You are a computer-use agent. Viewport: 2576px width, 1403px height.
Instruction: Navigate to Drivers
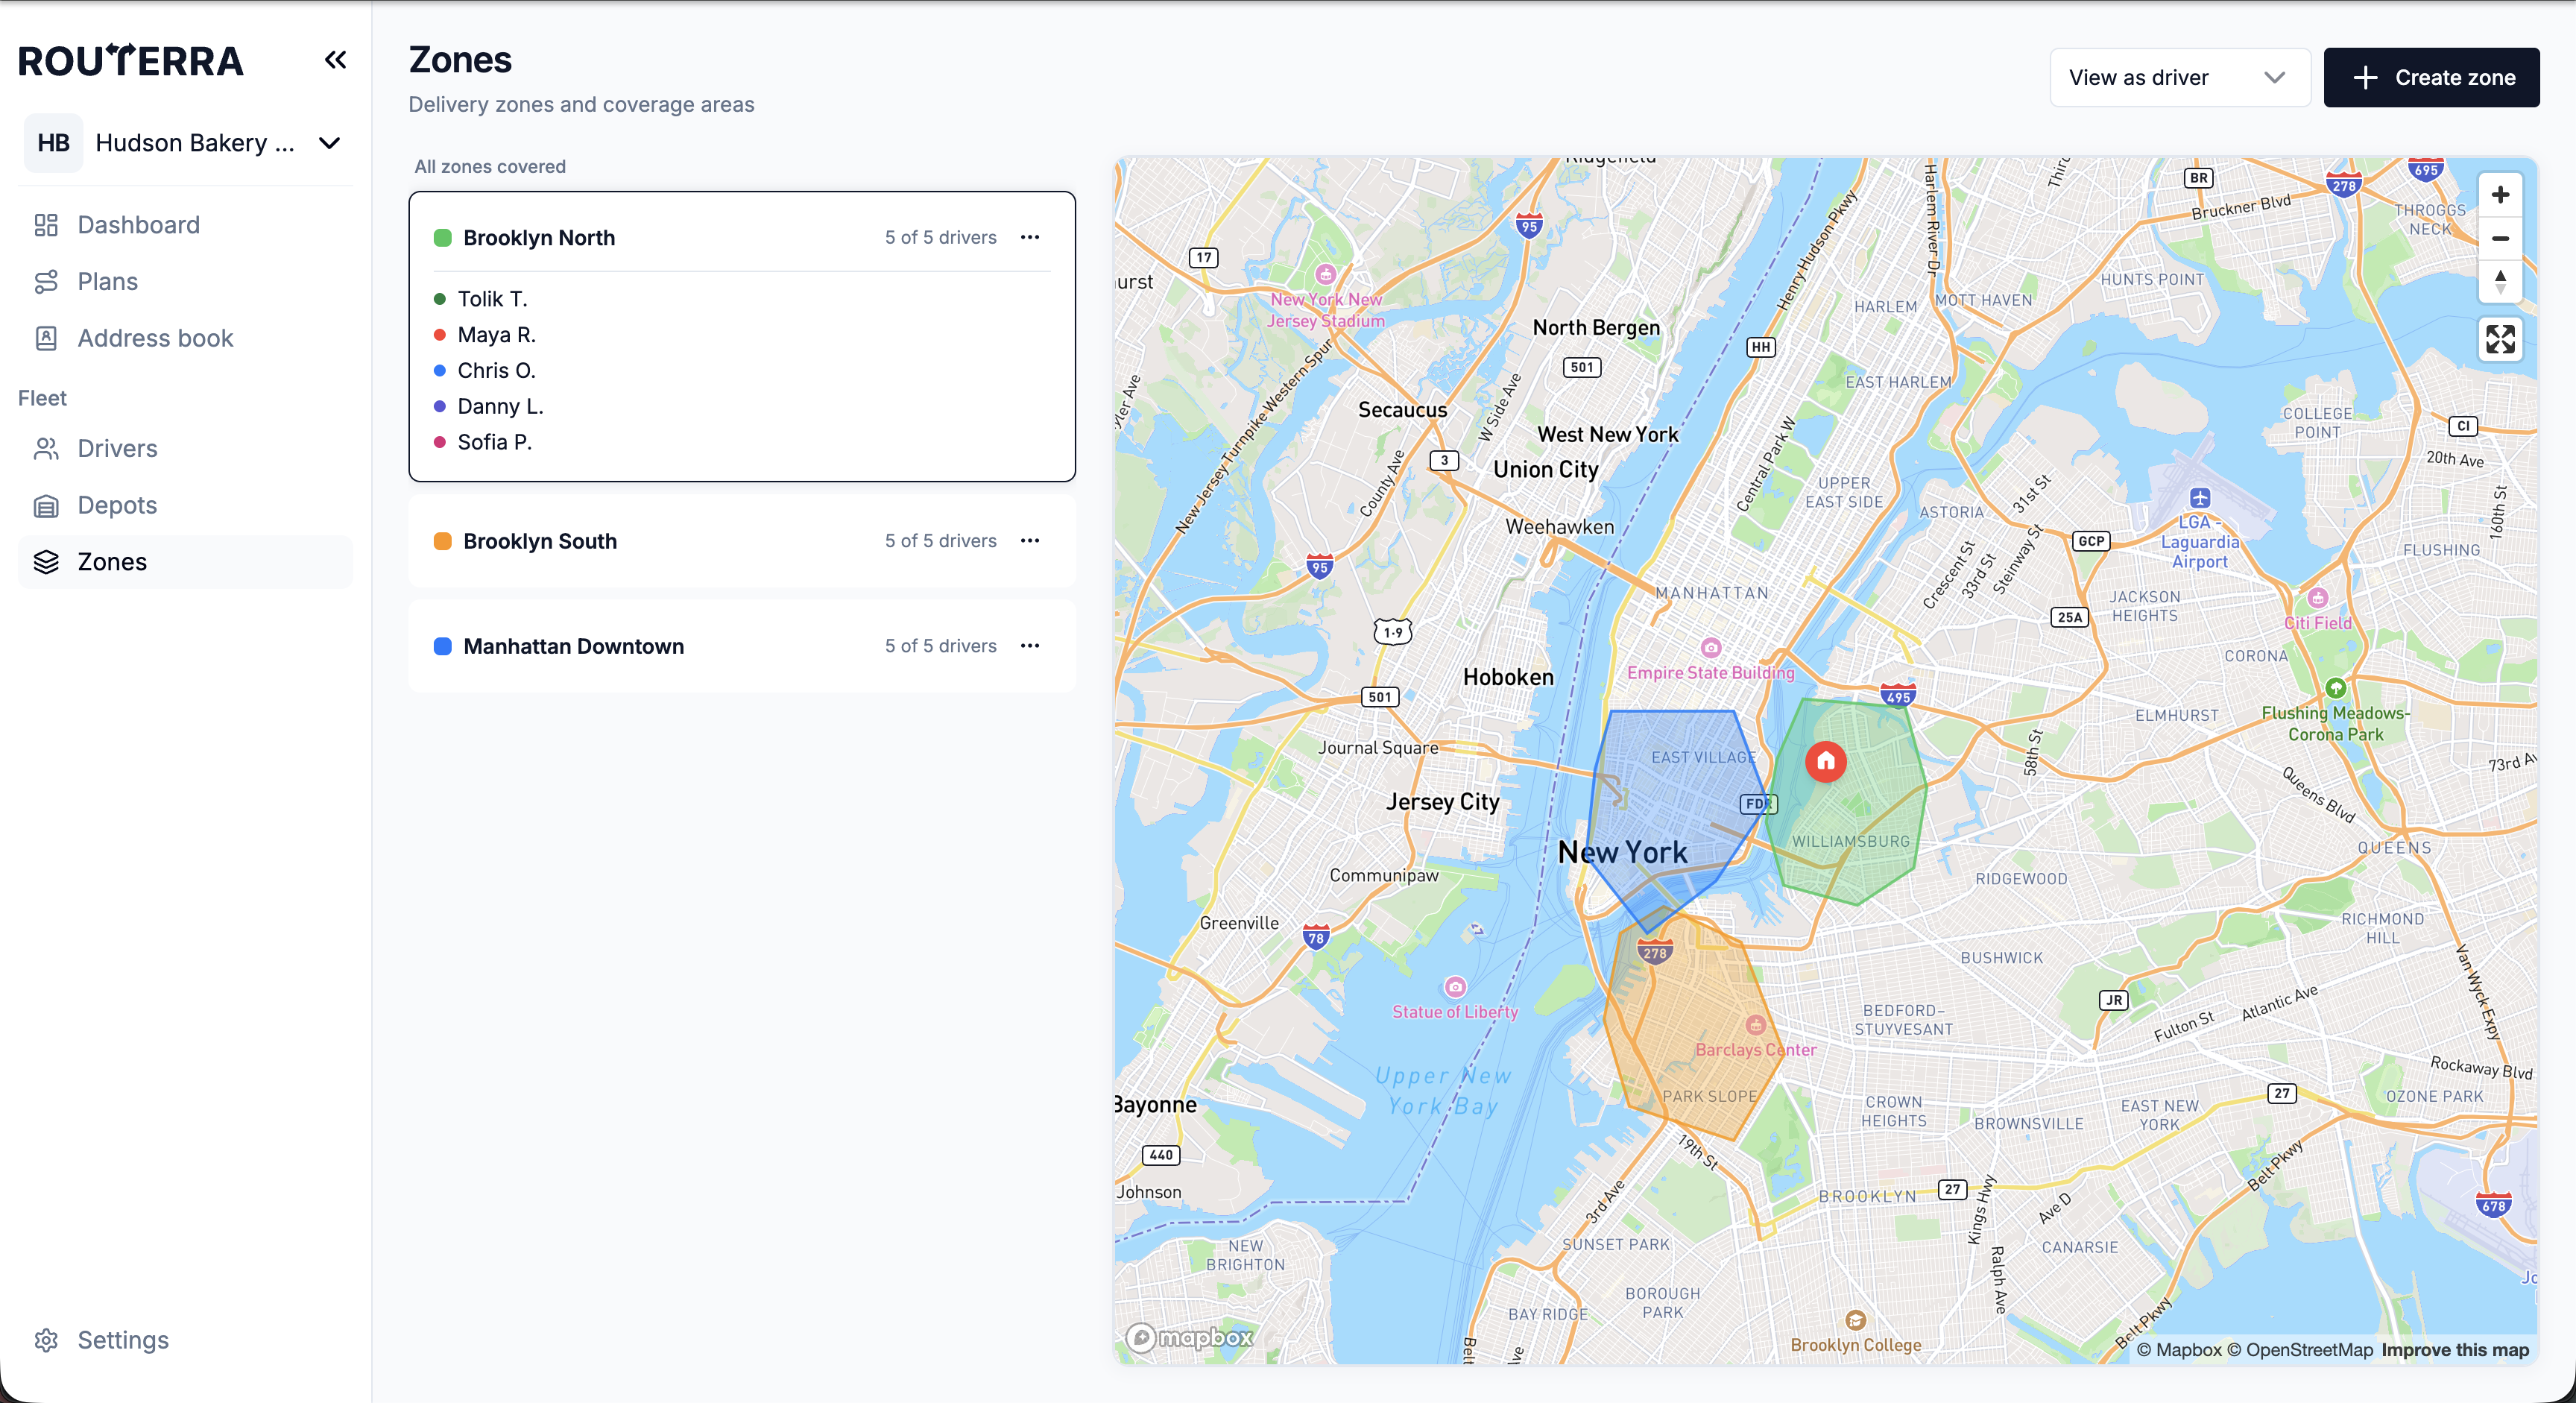point(185,449)
